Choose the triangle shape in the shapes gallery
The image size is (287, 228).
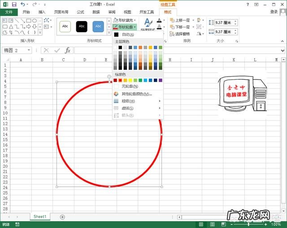(11, 27)
